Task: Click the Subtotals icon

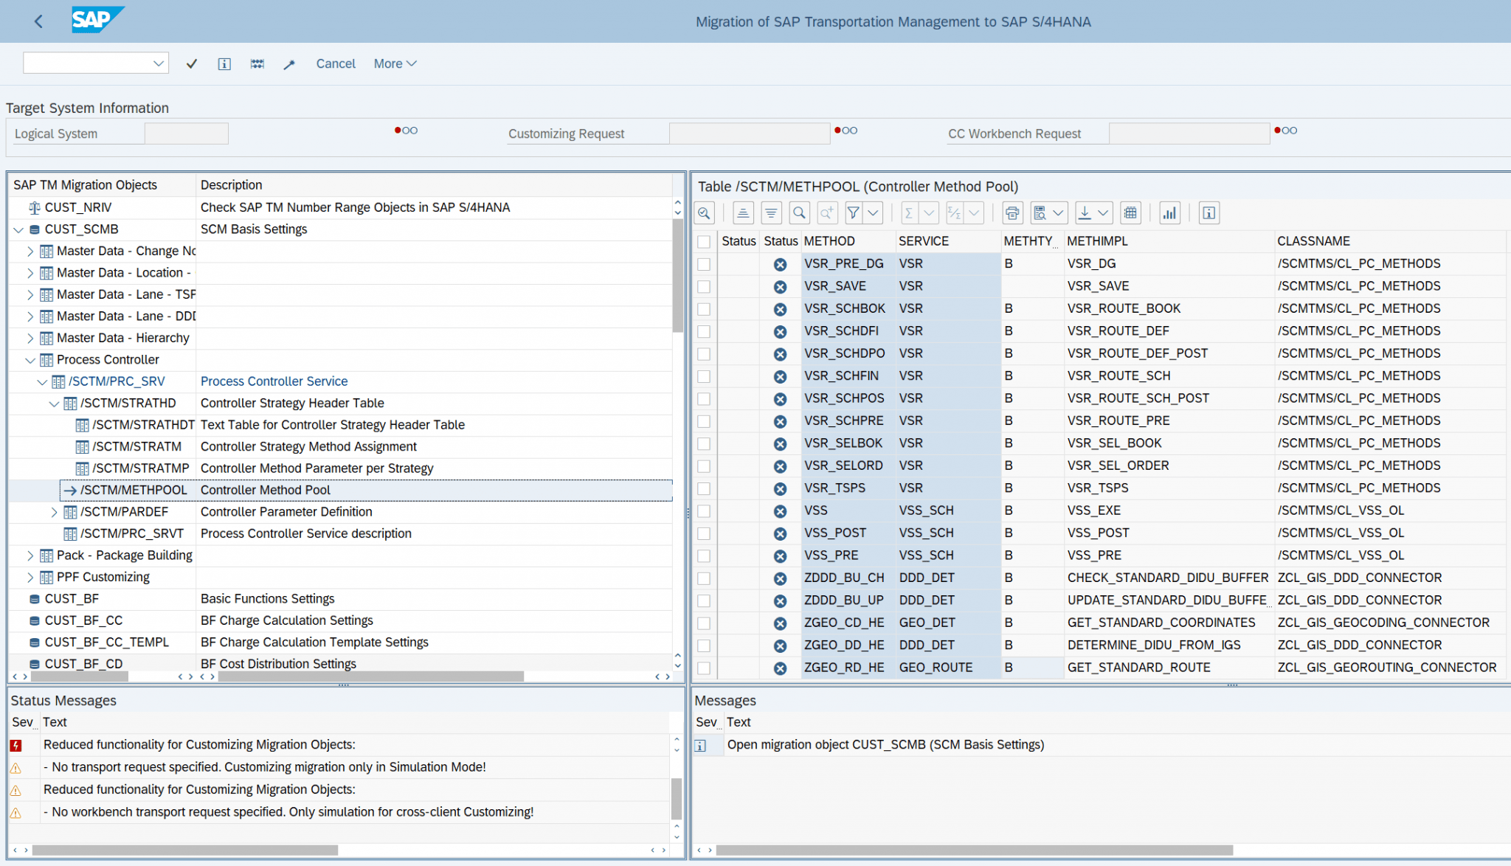Action: (x=954, y=213)
